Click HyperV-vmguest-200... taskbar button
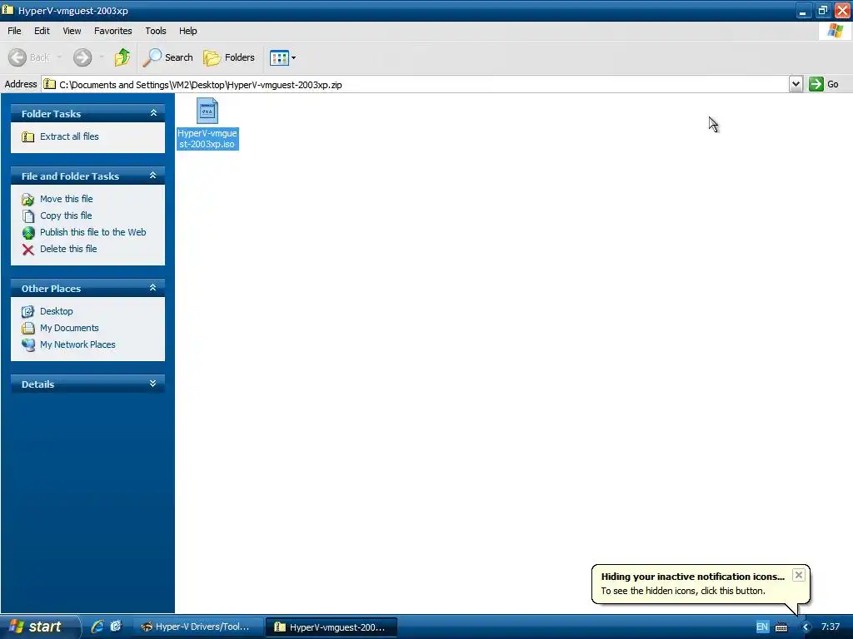The height and width of the screenshot is (639, 853). (x=332, y=627)
